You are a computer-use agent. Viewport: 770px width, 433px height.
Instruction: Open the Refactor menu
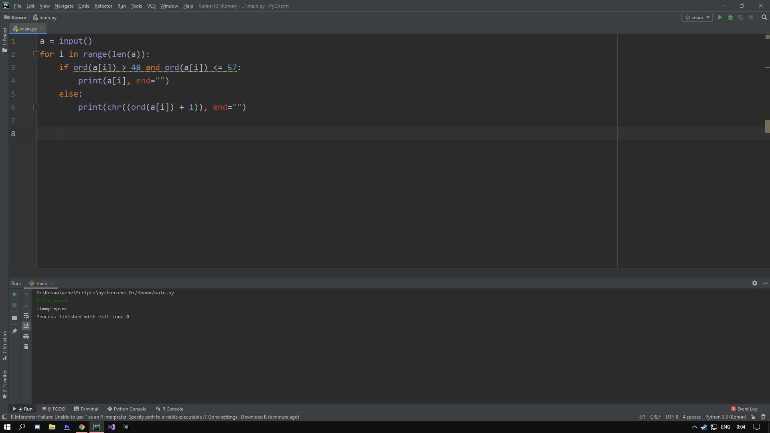click(103, 6)
